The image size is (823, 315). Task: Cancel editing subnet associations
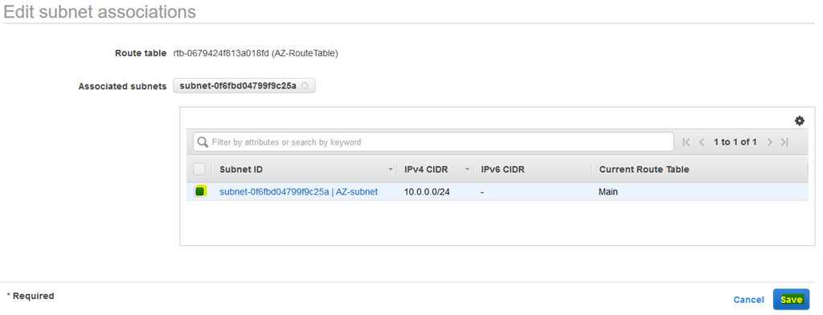[748, 300]
